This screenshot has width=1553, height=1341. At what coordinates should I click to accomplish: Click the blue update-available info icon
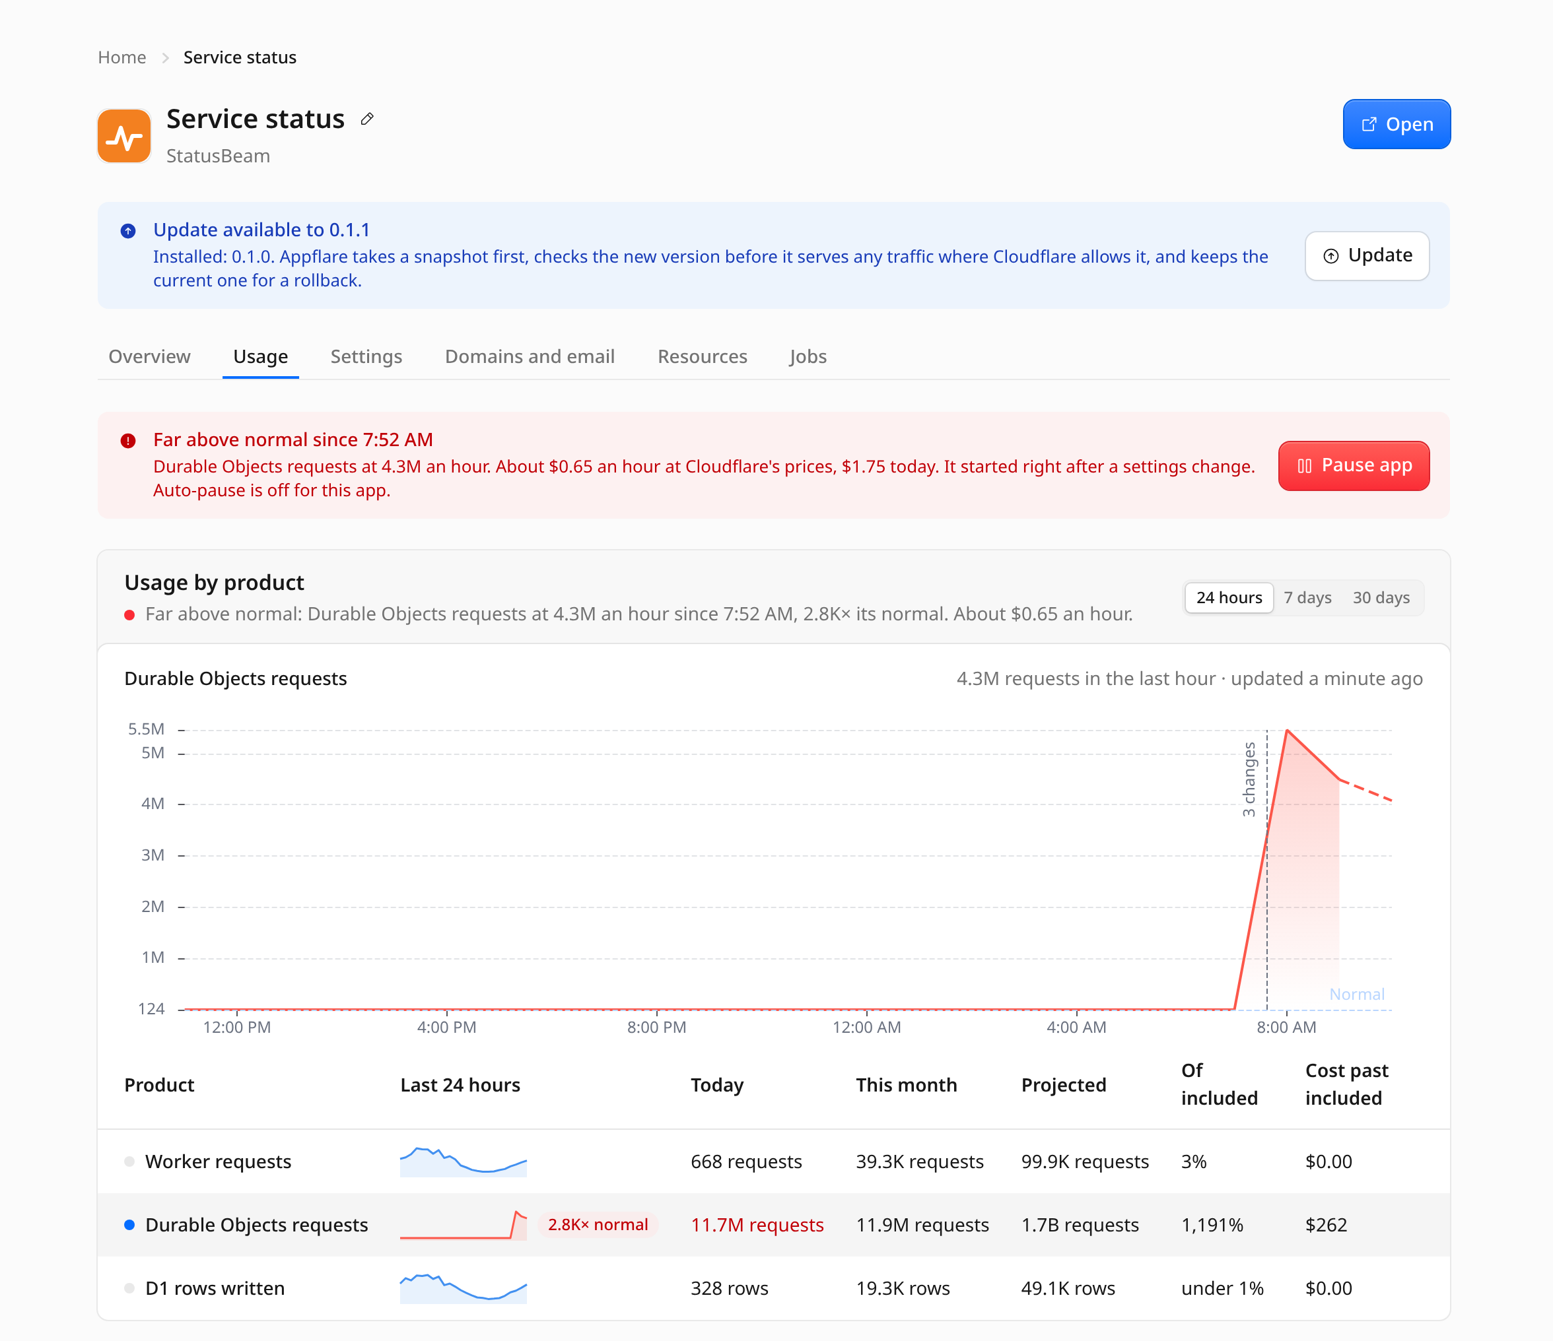coord(128,231)
